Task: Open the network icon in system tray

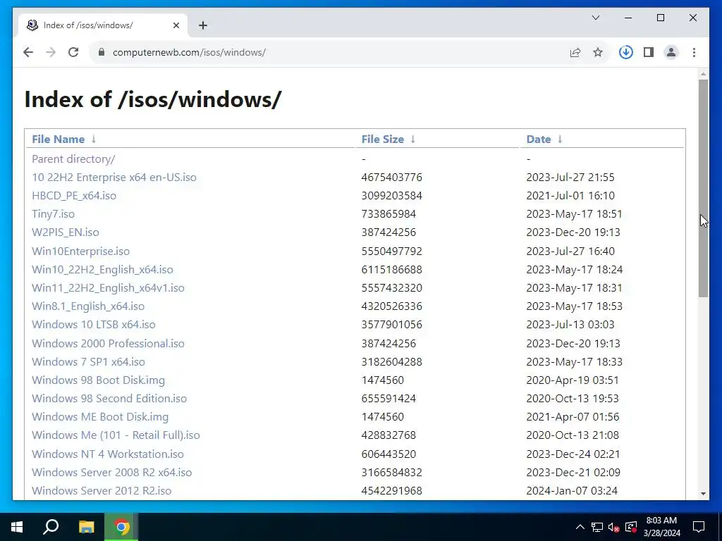Action: 597,527
